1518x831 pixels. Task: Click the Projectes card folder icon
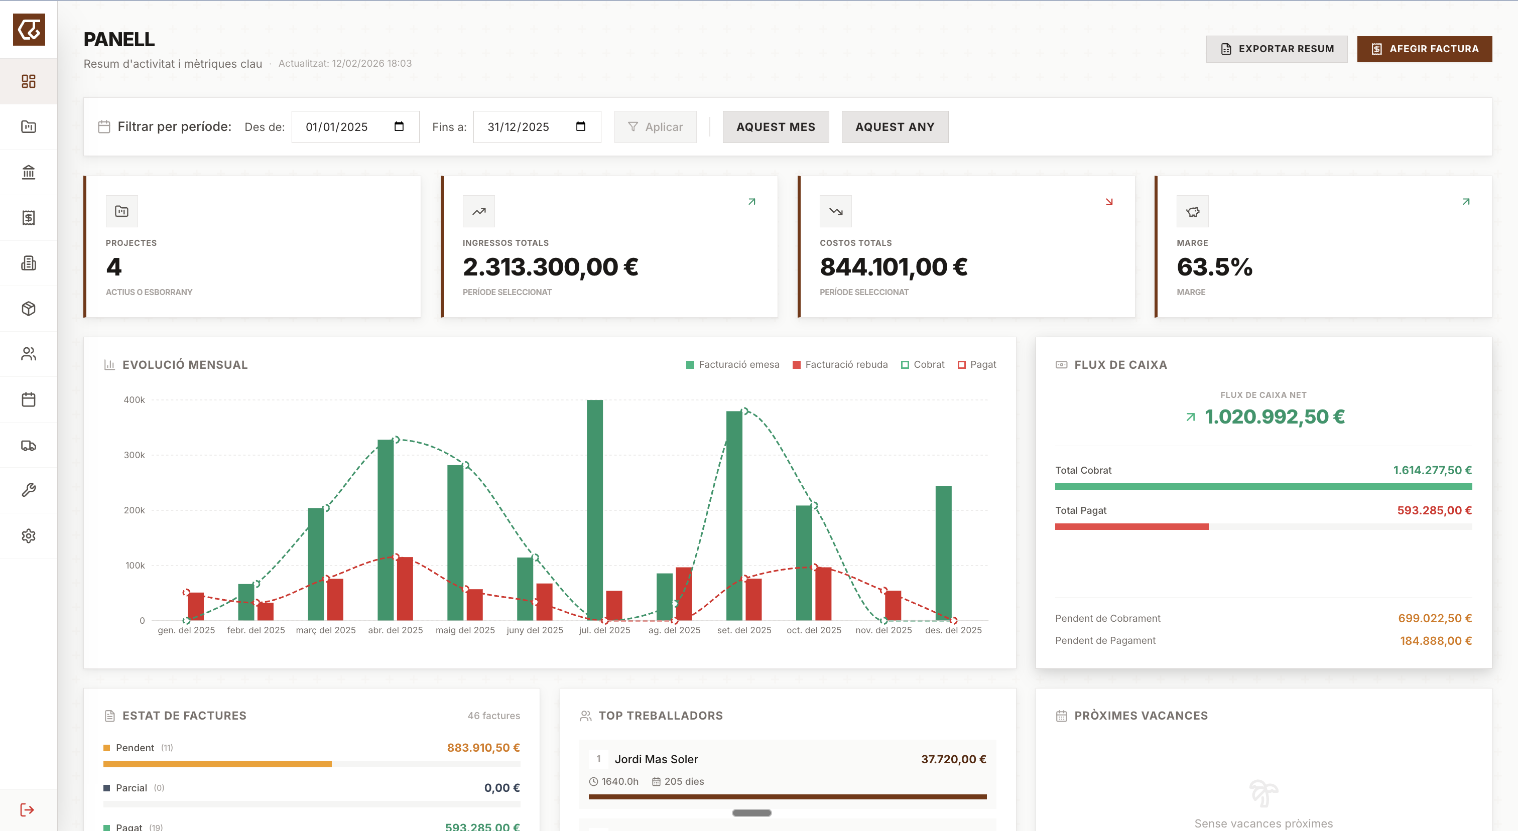pos(121,211)
